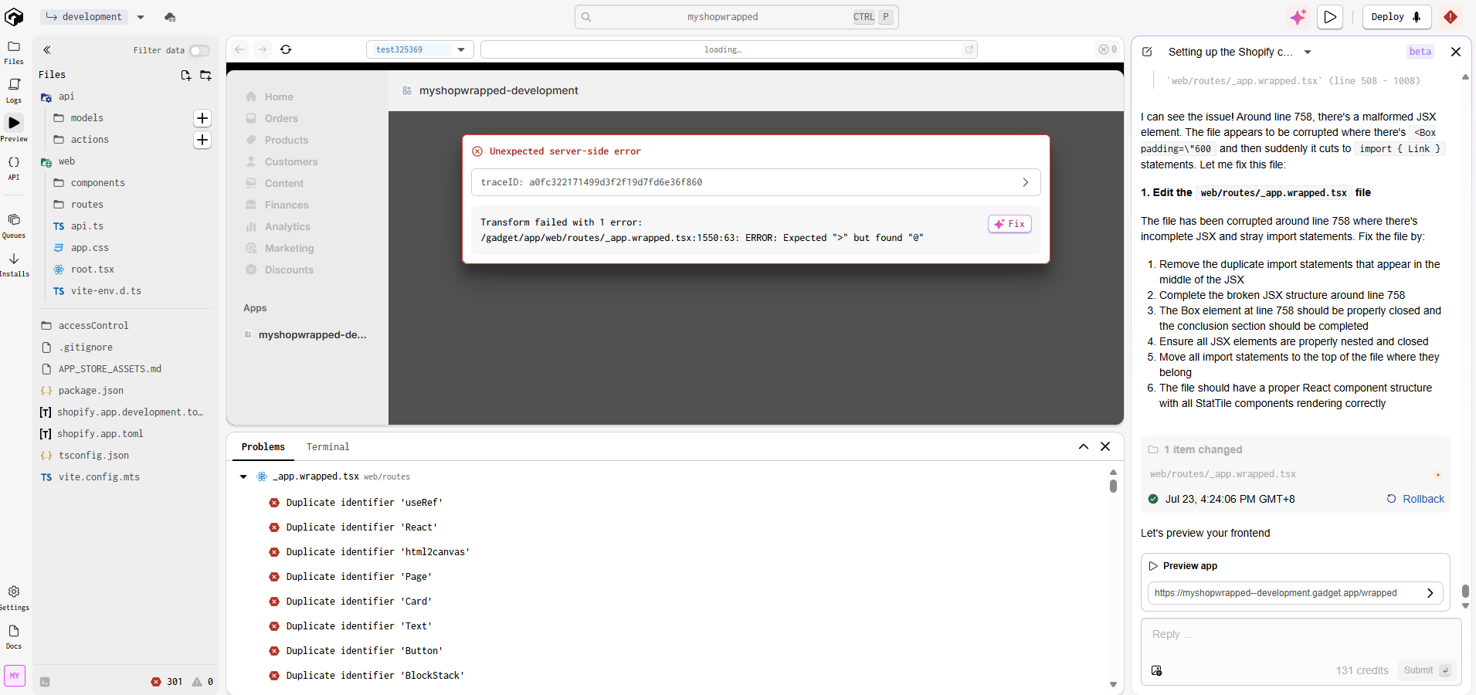This screenshot has width=1476, height=695.
Task: Click the cloud sync icon
Action: [x=170, y=17]
